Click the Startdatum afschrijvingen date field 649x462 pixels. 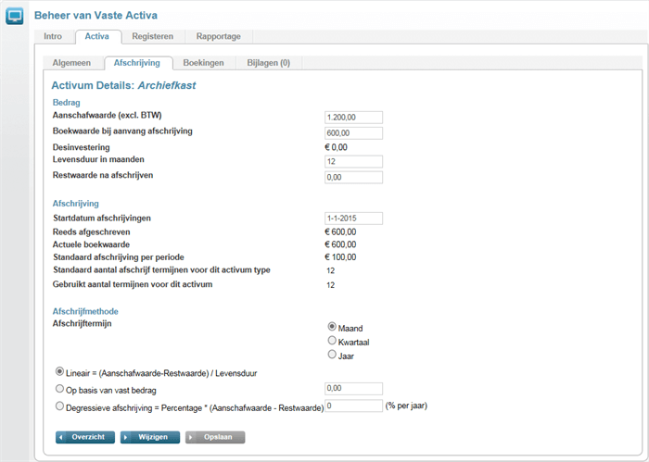click(x=353, y=219)
